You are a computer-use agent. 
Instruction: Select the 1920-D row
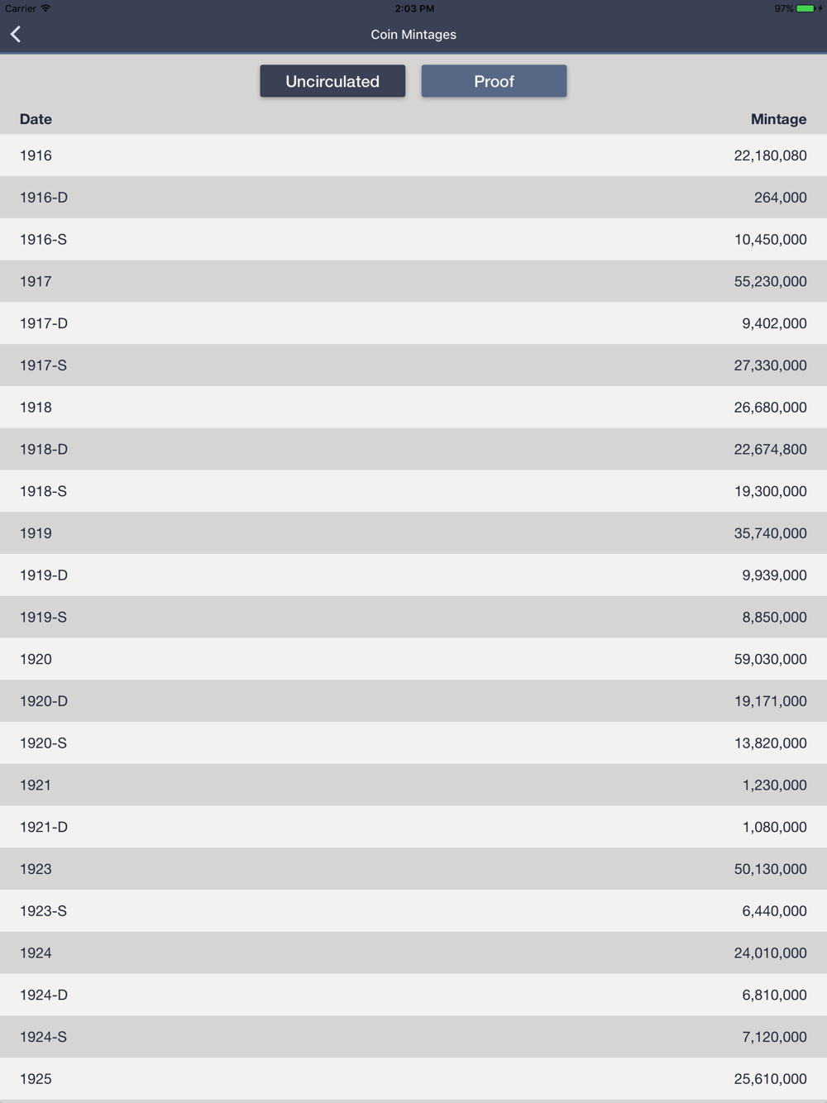coord(413,701)
